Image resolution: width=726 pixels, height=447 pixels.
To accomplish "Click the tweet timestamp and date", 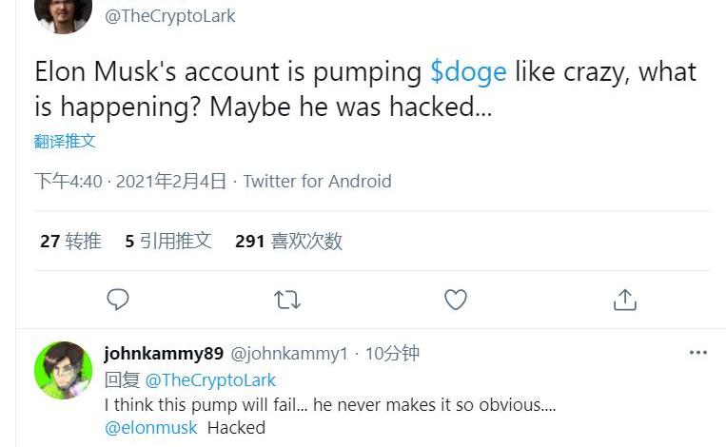I will tap(130, 181).
